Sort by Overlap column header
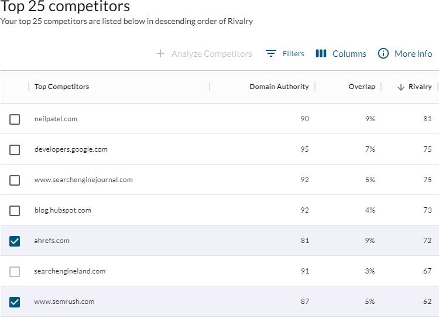439x318 pixels. 362,87
